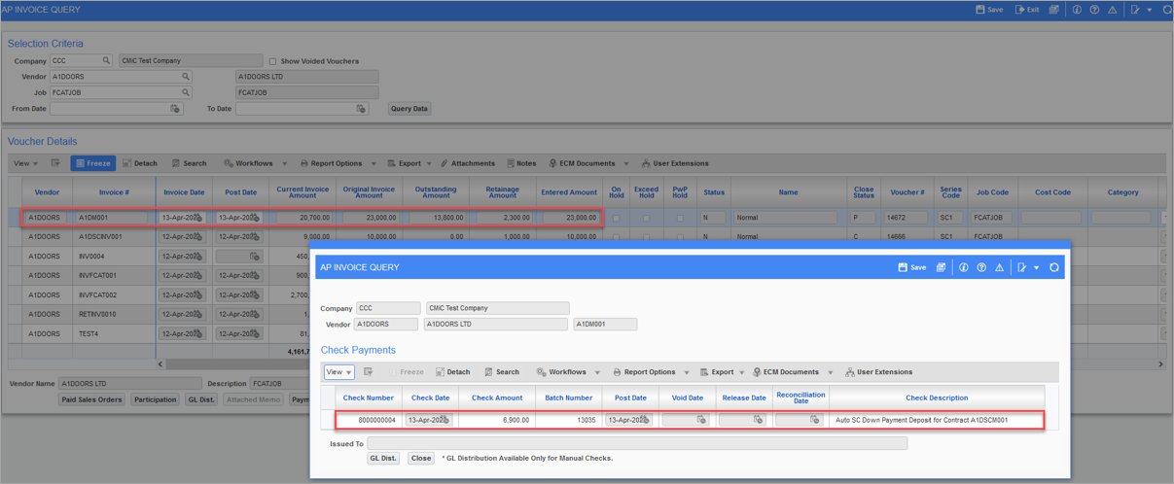The height and width of the screenshot is (484, 1174).
Task: Open Post Date calendar in Check Payments row
Action: click(x=645, y=420)
